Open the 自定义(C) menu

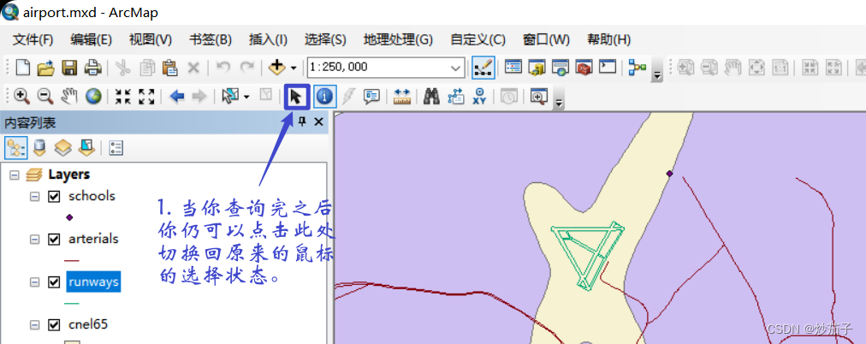point(477,39)
